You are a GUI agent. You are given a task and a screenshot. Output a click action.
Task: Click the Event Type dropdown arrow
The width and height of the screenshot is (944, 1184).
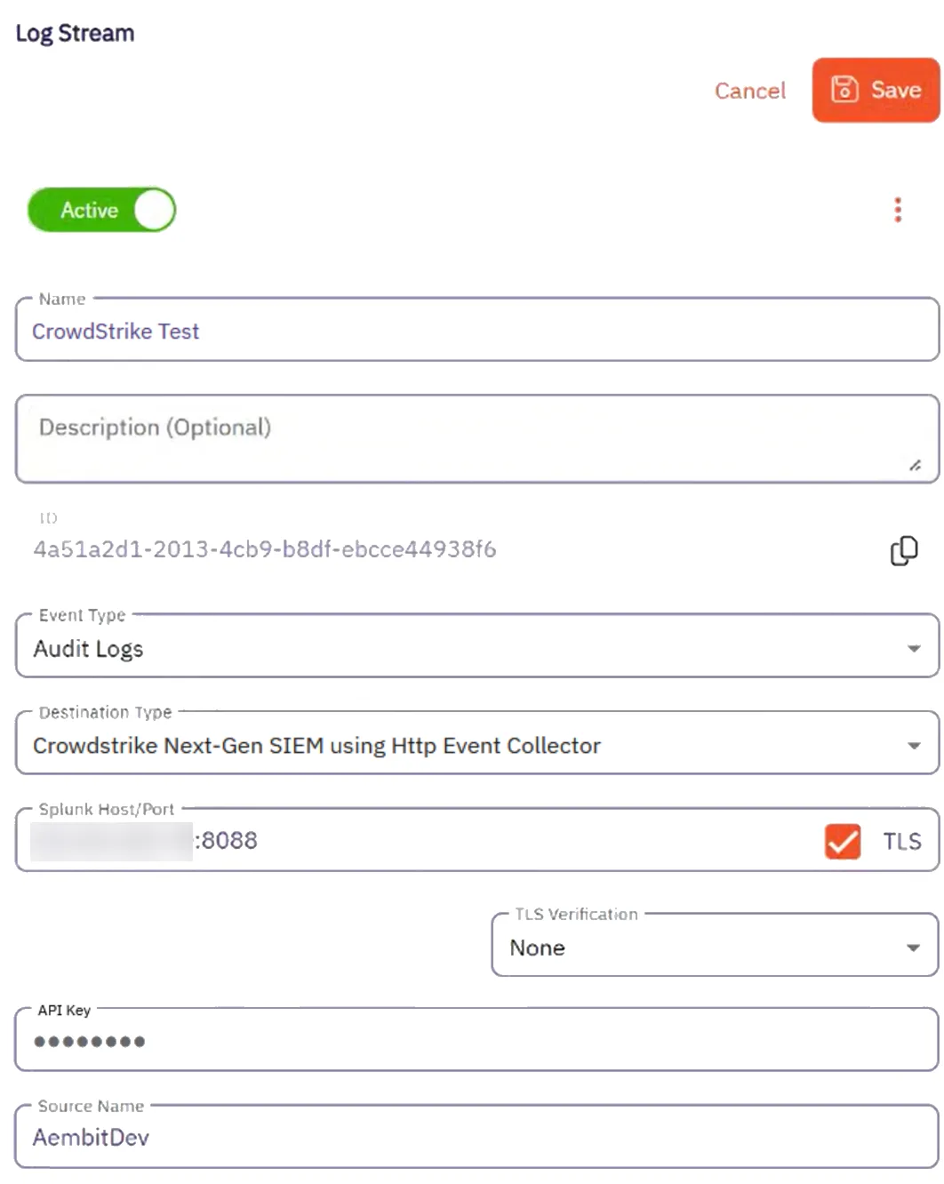tap(914, 649)
